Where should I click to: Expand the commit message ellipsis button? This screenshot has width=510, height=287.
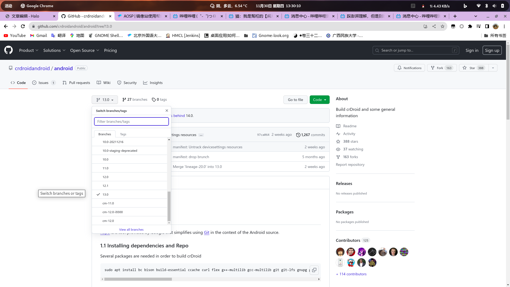(x=201, y=135)
